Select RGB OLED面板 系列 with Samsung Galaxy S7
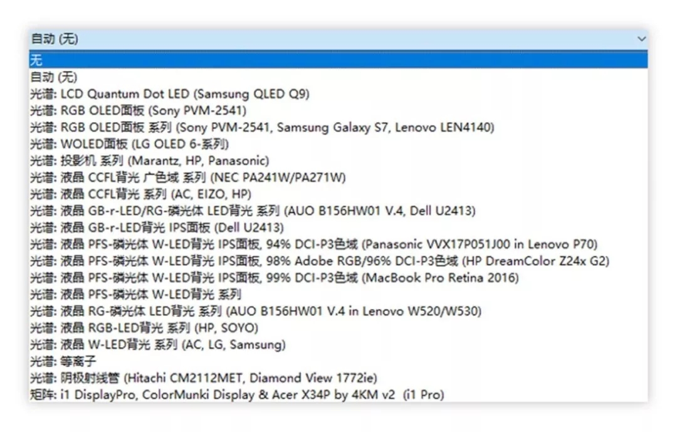This screenshot has height=432, width=677. coord(262,127)
